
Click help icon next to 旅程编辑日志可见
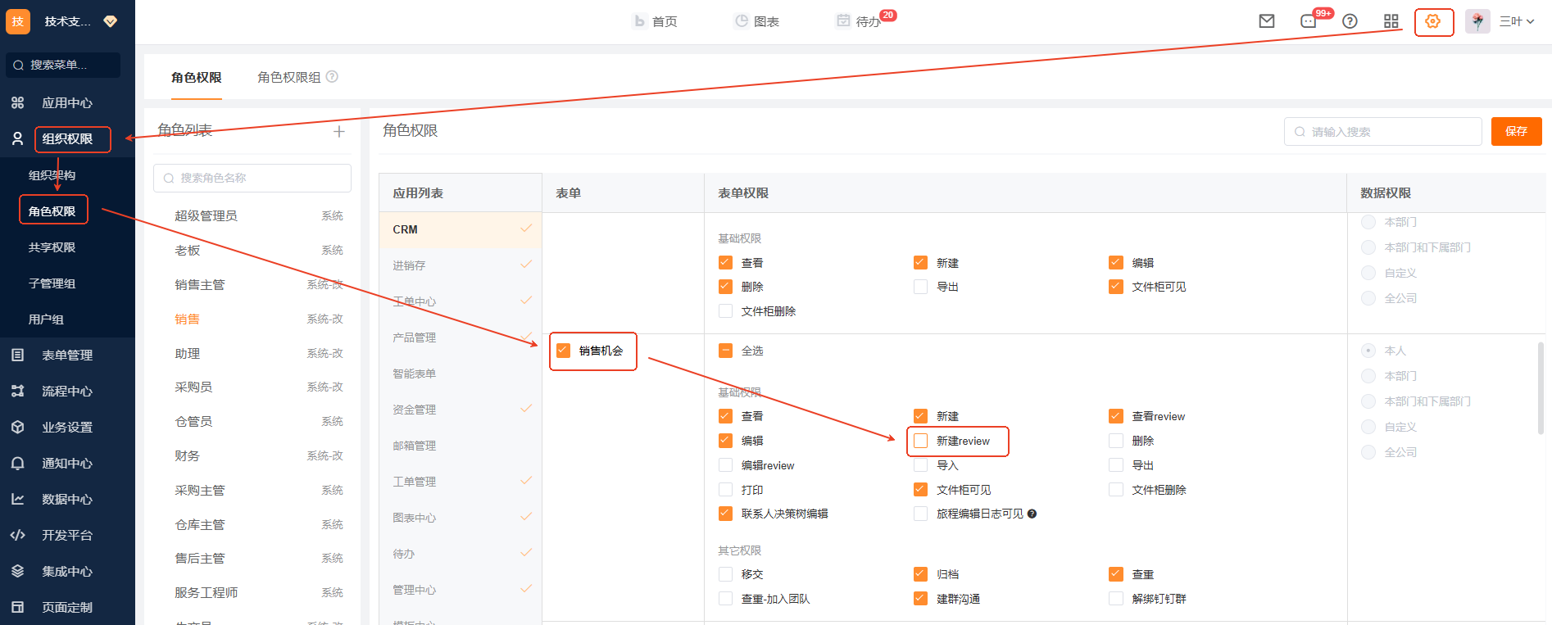point(1032,514)
